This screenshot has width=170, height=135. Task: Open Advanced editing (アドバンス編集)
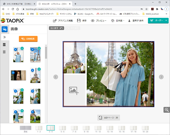click(63, 21)
